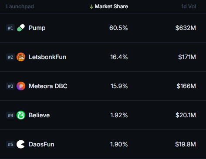Open the LetsbonkFun launchpad link
The height and width of the screenshot is (159, 206).
click(47, 57)
